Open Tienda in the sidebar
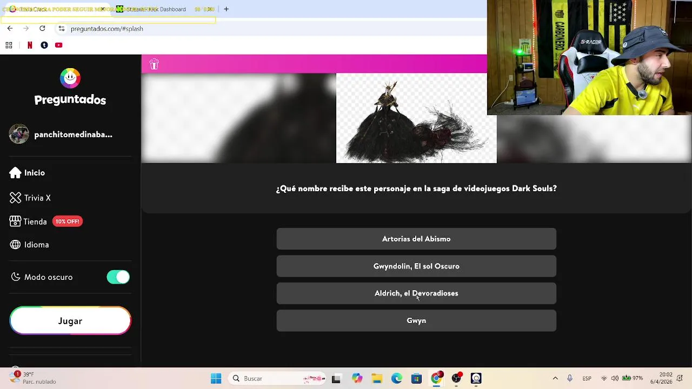 [28, 222]
